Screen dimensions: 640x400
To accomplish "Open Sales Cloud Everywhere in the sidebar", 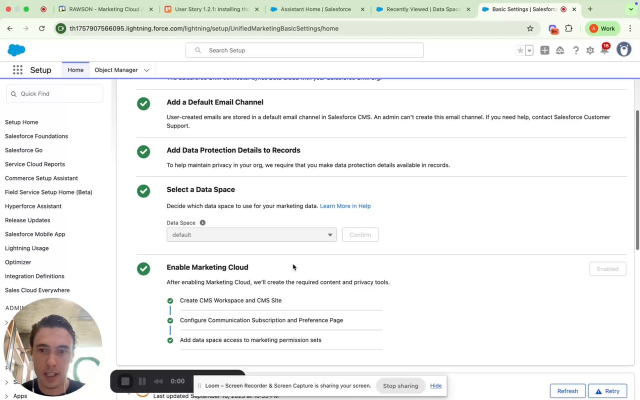I will click(x=37, y=290).
